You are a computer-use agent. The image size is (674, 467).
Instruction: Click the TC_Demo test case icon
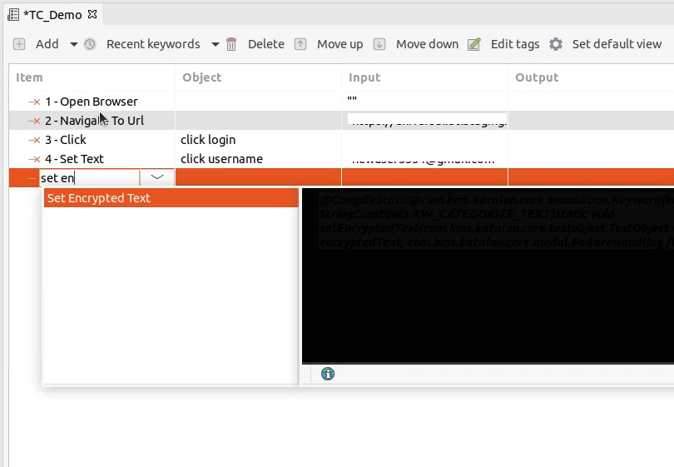pos(13,15)
